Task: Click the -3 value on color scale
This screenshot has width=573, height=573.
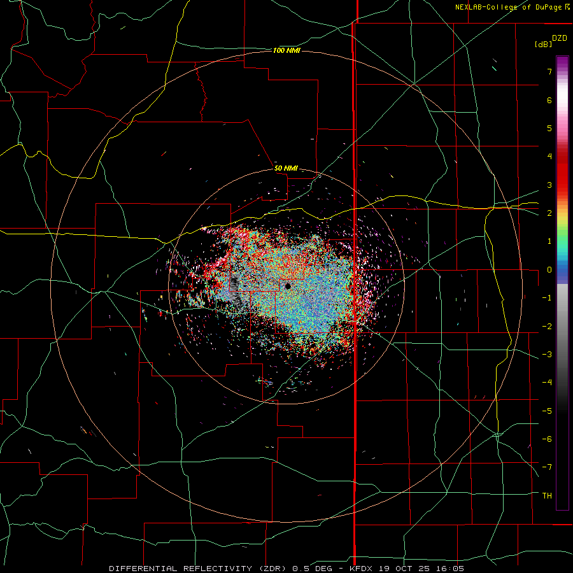Action: point(547,355)
